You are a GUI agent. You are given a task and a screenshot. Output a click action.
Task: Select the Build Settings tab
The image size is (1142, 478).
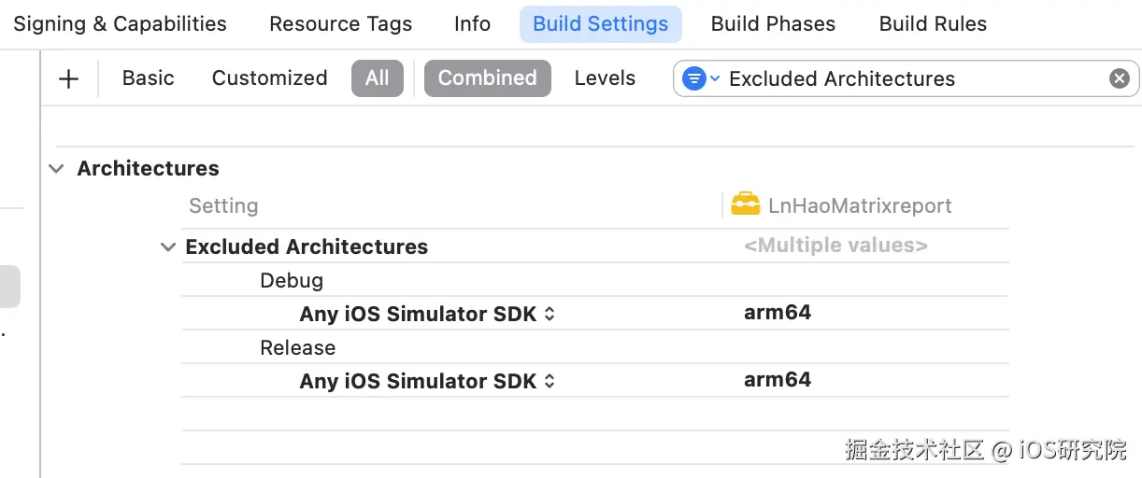coord(600,24)
